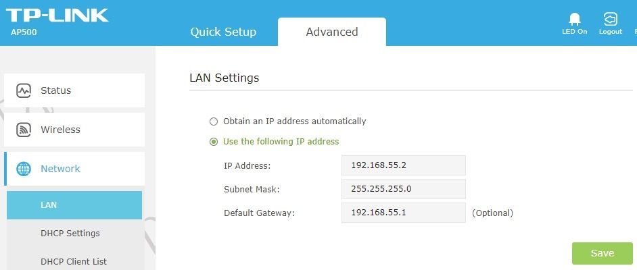Open the LAN submenu item
637x270 pixels.
[x=74, y=205]
